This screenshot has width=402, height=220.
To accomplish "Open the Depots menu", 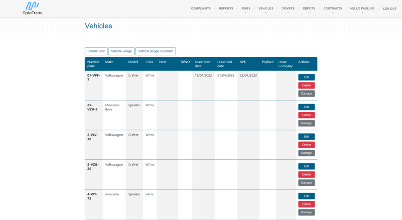I will click(x=309, y=8).
